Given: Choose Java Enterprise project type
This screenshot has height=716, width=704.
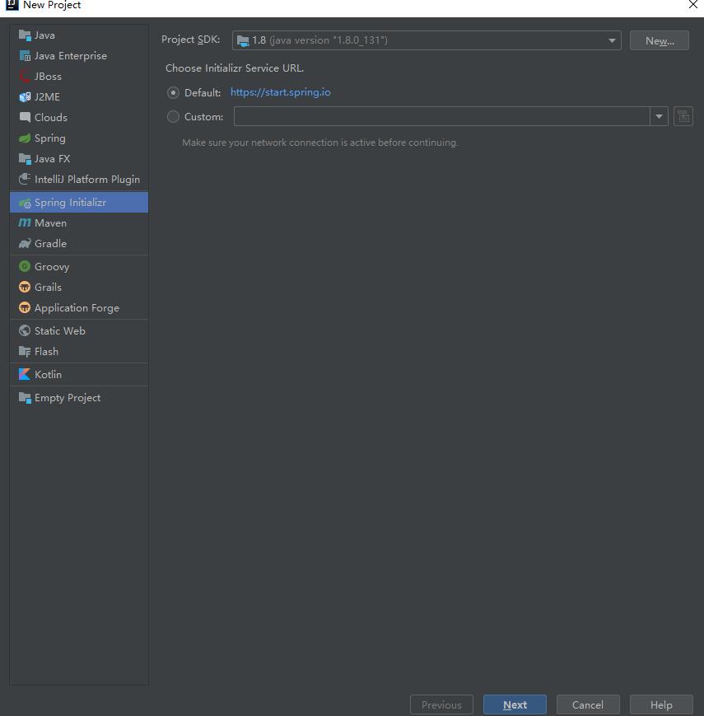Looking at the screenshot, I should [70, 56].
